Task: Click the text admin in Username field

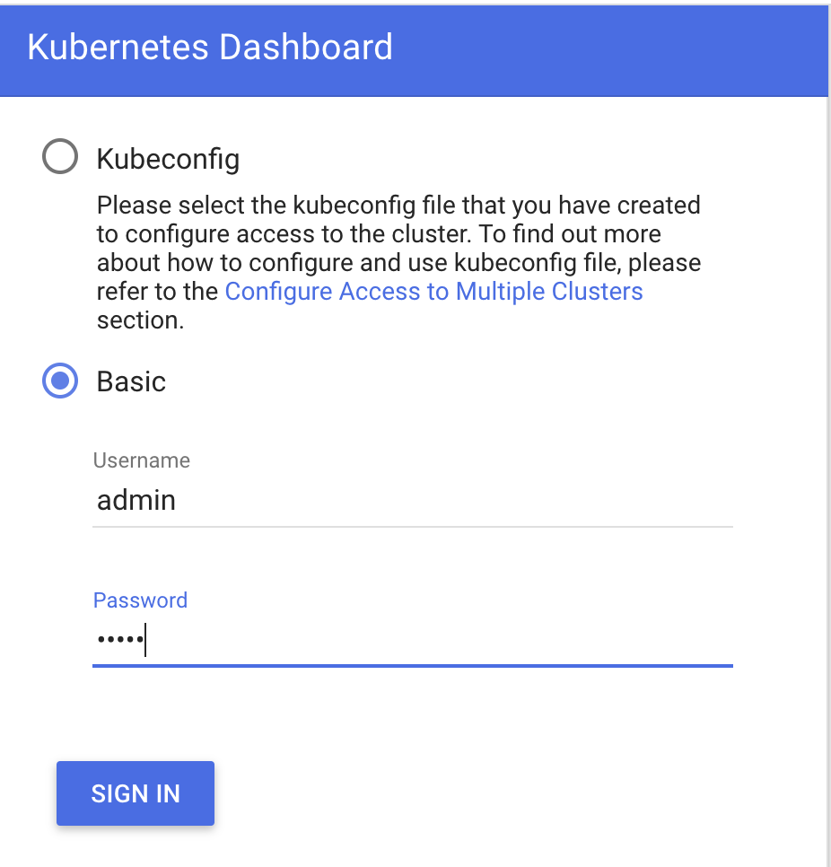Action: point(136,501)
